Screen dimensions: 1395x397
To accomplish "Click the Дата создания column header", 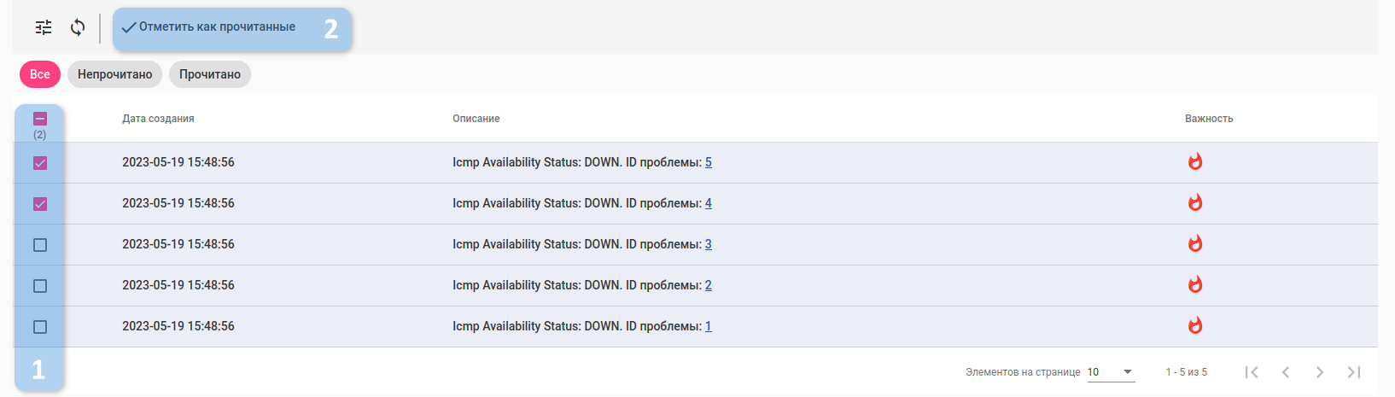I will (158, 119).
